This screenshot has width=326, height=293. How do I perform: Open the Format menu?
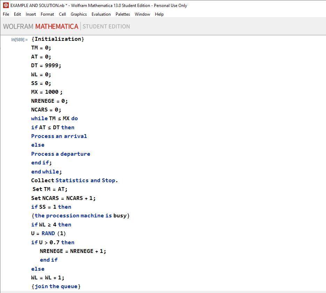point(47,14)
